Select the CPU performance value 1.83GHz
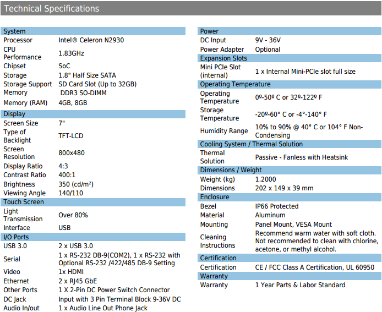The height and width of the screenshot is (312, 382). (71, 53)
